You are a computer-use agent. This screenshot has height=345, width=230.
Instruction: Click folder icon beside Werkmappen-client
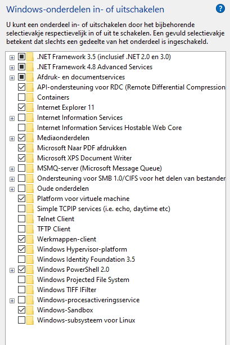click(x=30, y=239)
